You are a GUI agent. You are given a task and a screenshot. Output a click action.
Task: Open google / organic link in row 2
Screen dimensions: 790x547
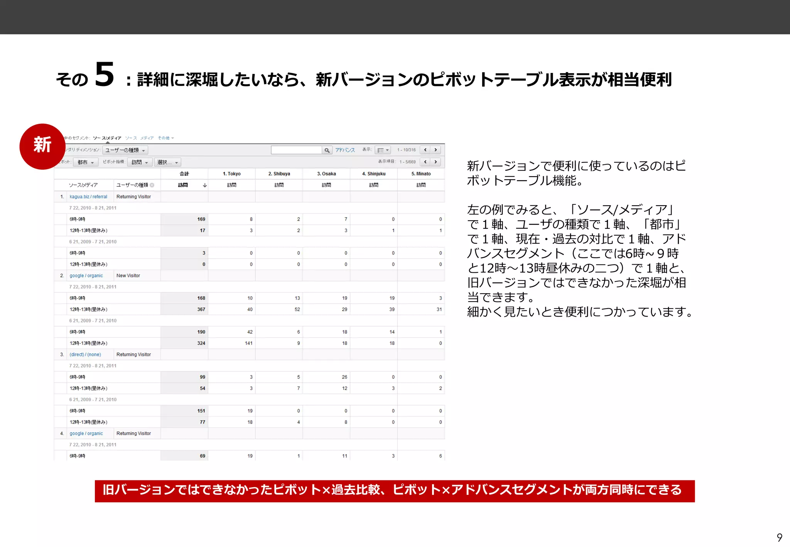[x=86, y=276]
